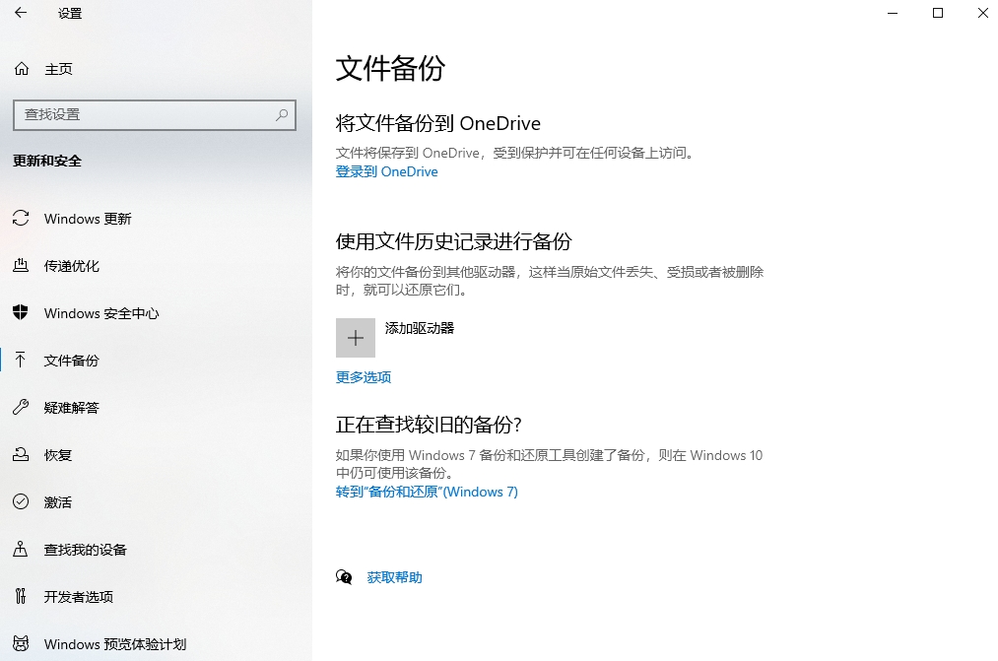This screenshot has width=998, height=661.
Task: Click the 查找我的设备 person icon
Action: click(21, 550)
